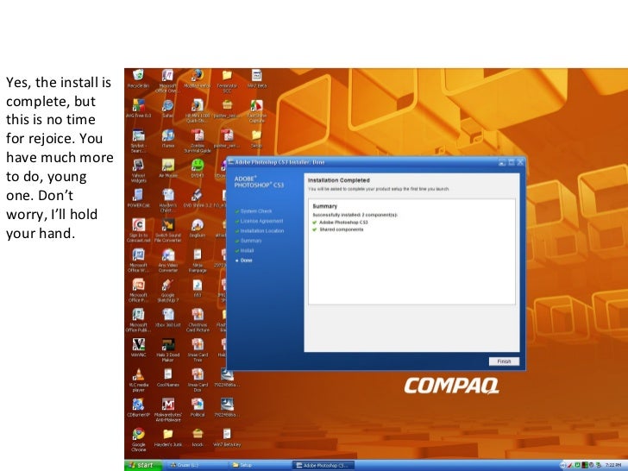Click the Summary step in installer sidebar

click(x=248, y=241)
